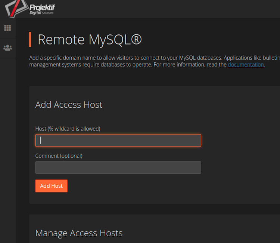Follow the documentation link
The height and width of the screenshot is (243, 280).
(246, 65)
